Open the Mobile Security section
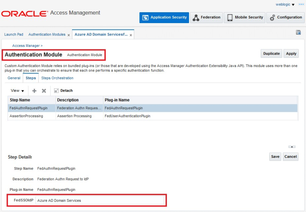Image resolution: width=306 pixels, height=212 pixels. (x=245, y=18)
